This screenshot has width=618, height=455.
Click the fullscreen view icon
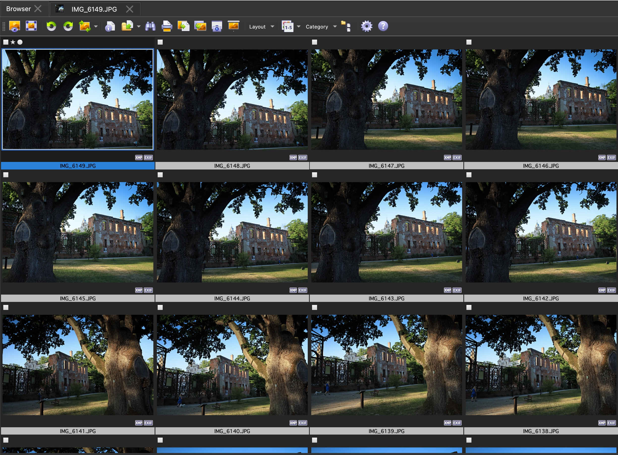pos(31,26)
